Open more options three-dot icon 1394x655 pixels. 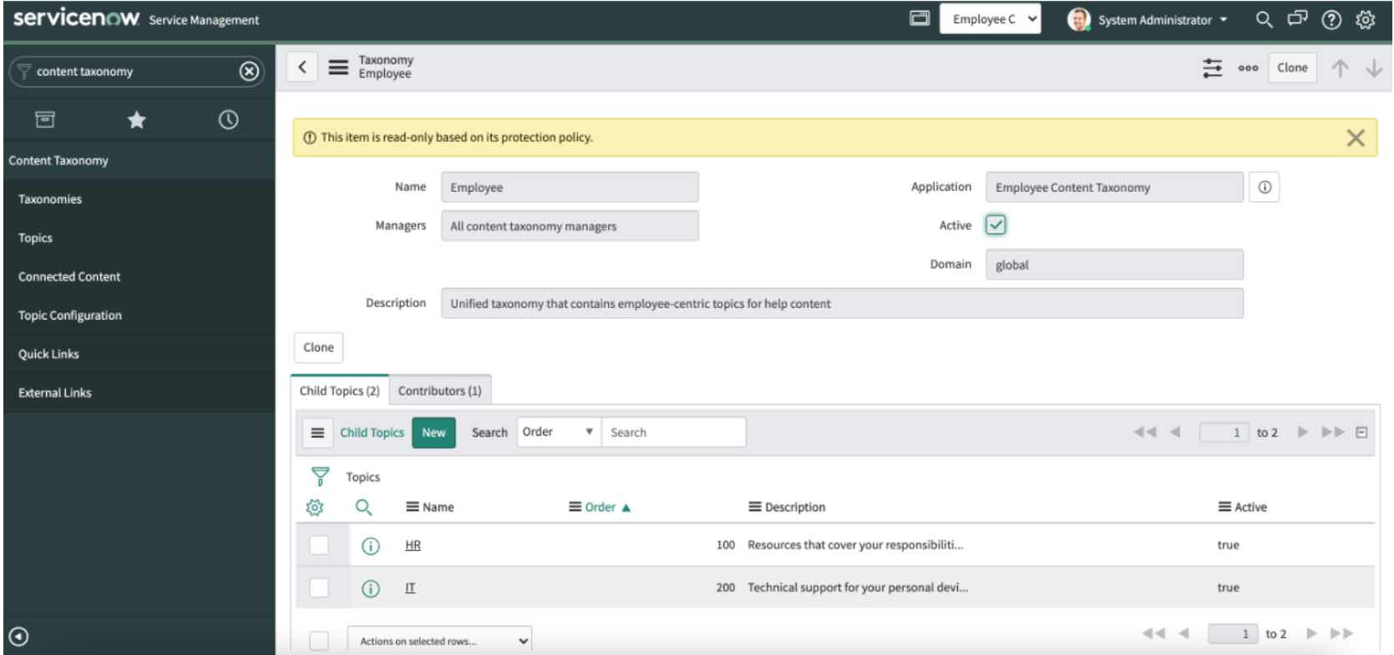tap(1248, 68)
